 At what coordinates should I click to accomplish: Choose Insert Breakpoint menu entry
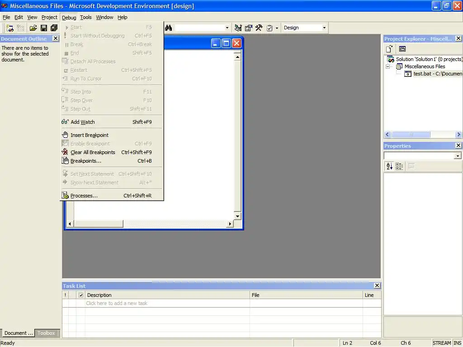tap(112, 135)
